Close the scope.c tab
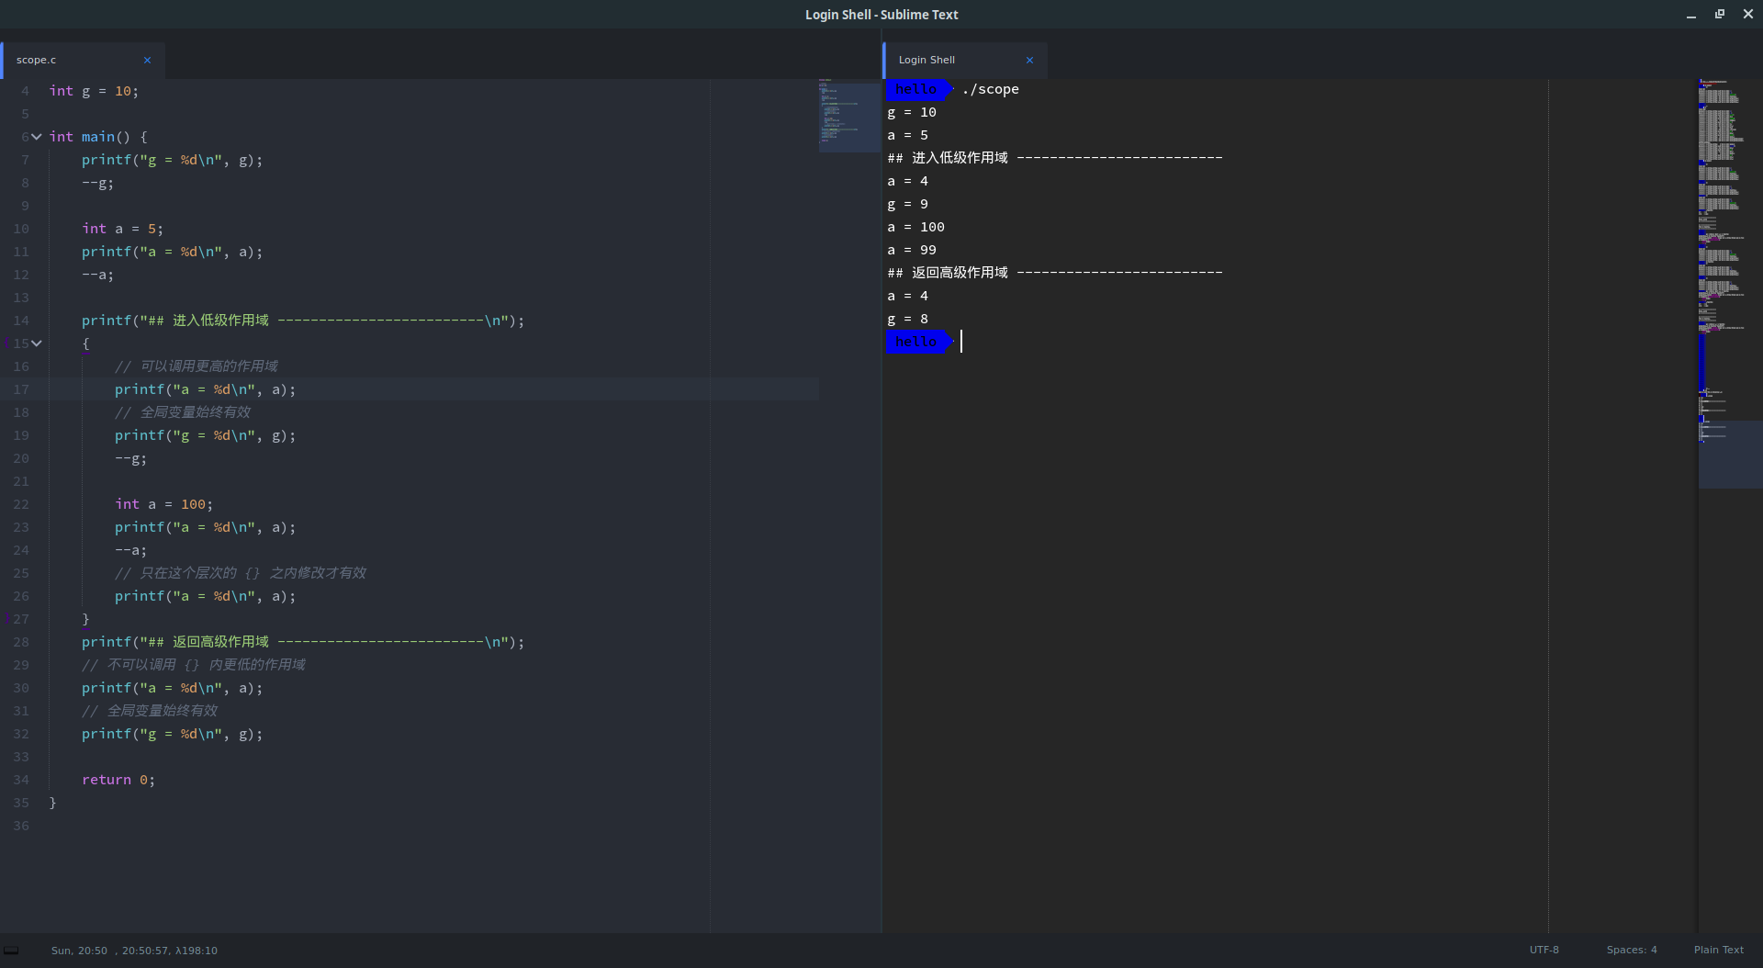 click(147, 61)
